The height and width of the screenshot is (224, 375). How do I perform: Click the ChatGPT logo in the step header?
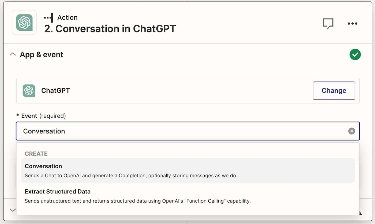(x=24, y=23)
